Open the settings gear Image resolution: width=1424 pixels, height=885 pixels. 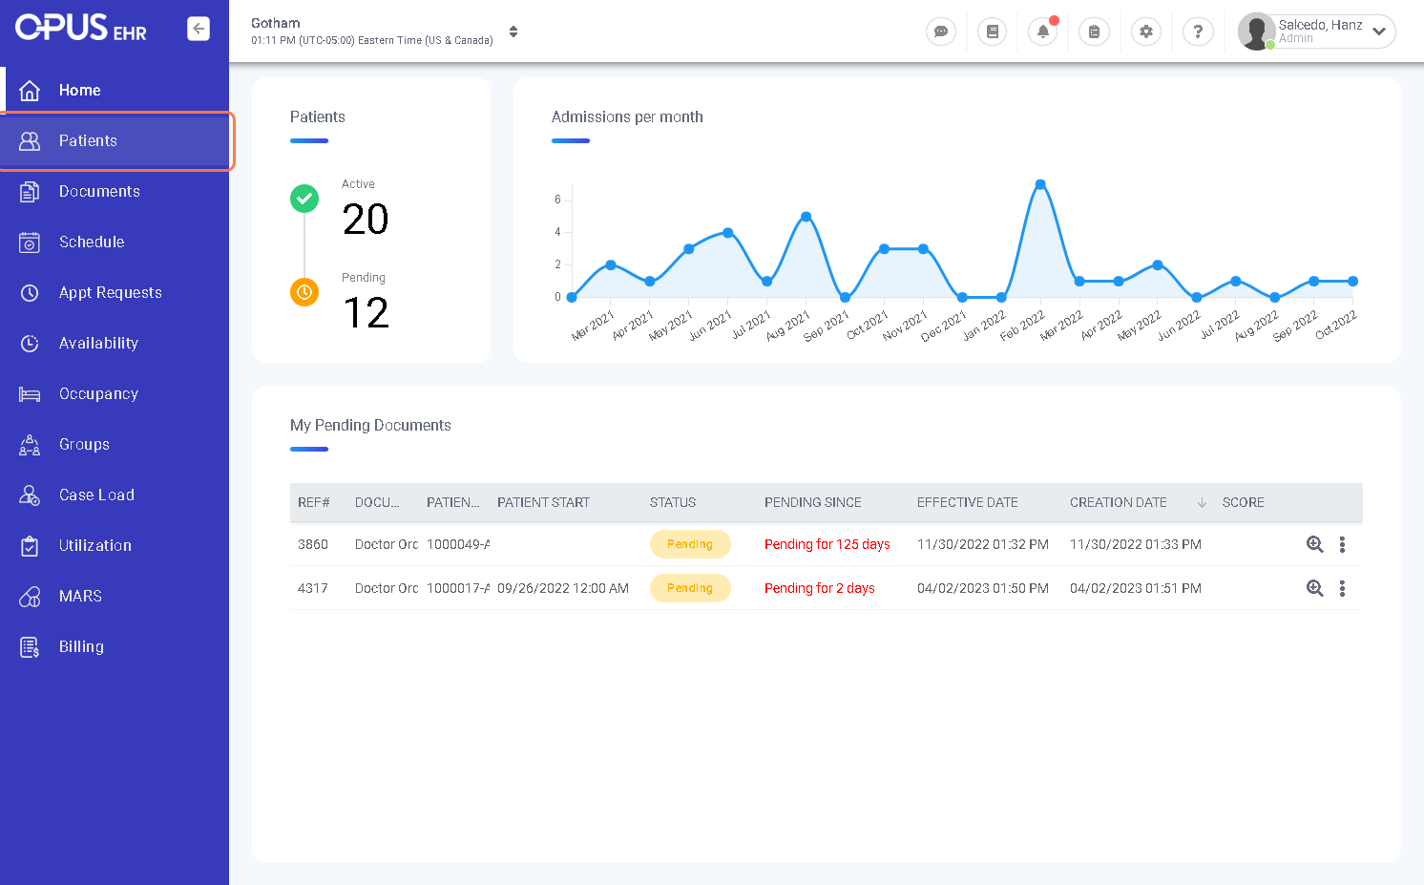click(x=1146, y=32)
